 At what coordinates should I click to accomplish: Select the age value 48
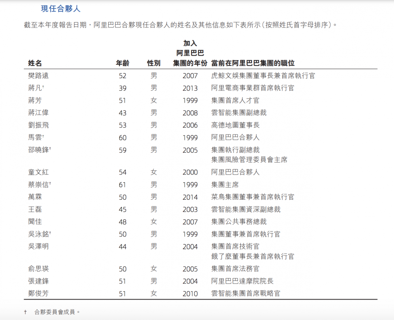click(x=123, y=222)
